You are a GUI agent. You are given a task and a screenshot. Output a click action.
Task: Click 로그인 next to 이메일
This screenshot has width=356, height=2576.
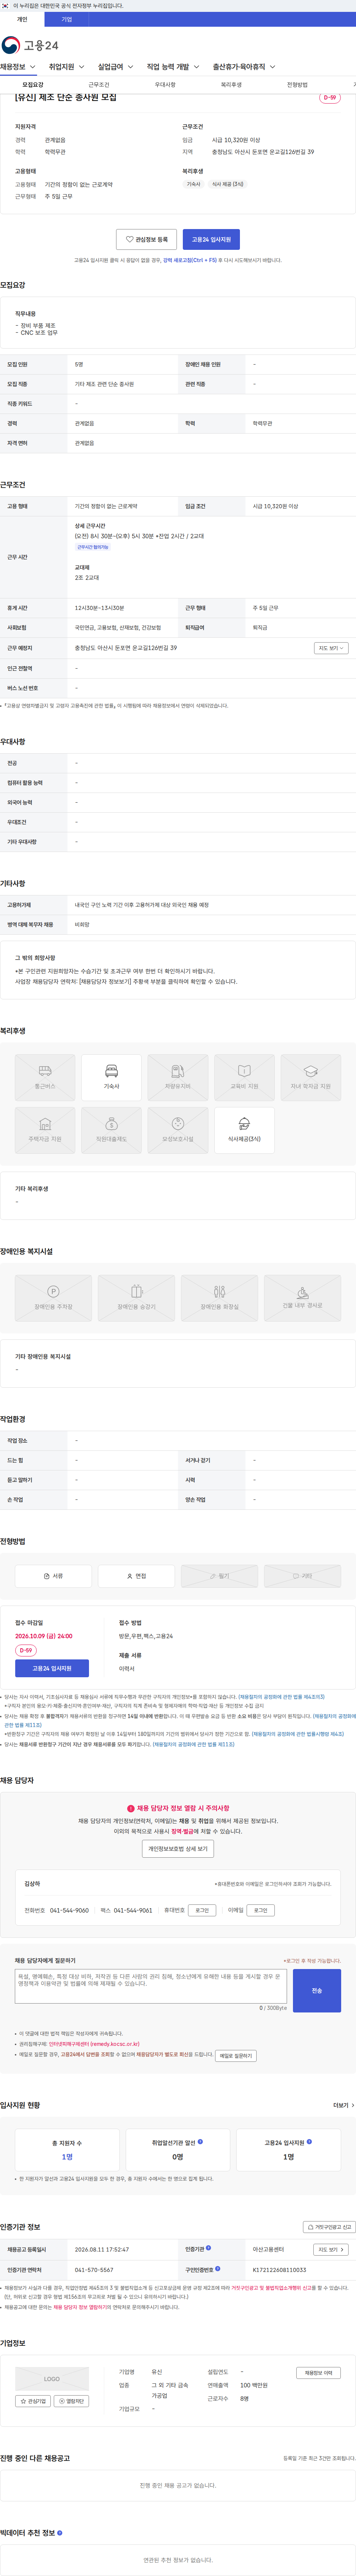[x=261, y=1910]
